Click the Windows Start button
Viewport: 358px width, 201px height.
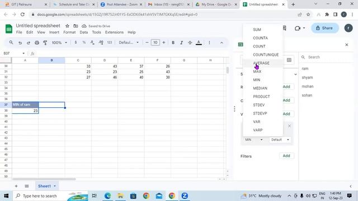point(6,196)
